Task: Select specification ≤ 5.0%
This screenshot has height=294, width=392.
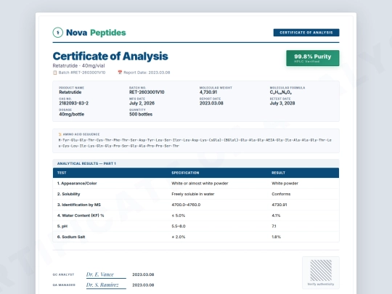Action: (x=179, y=216)
